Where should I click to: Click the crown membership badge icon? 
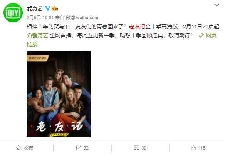(55, 8)
